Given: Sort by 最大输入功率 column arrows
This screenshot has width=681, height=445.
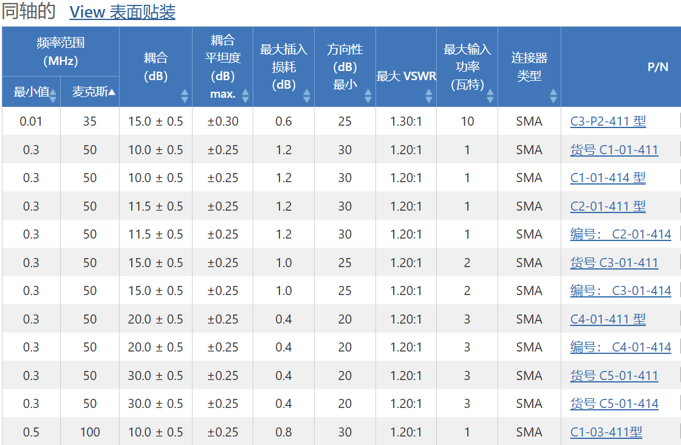Looking at the screenshot, I should tap(490, 95).
